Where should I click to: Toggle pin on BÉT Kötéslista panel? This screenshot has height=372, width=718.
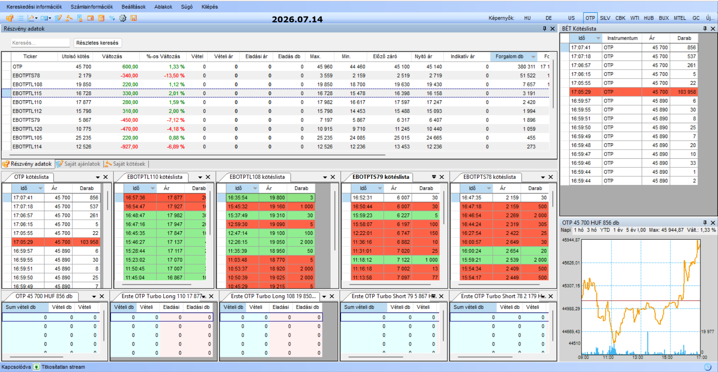click(705, 28)
